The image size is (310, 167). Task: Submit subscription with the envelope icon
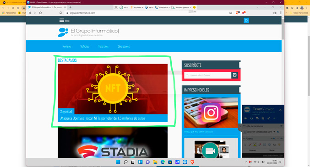[234, 75]
